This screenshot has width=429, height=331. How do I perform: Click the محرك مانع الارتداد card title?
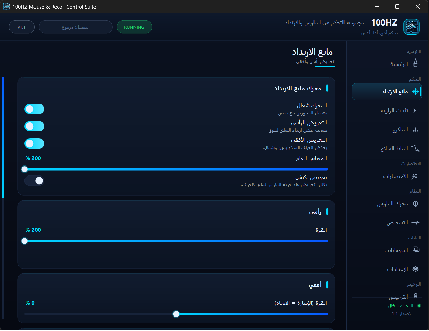(x=298, y=89)
